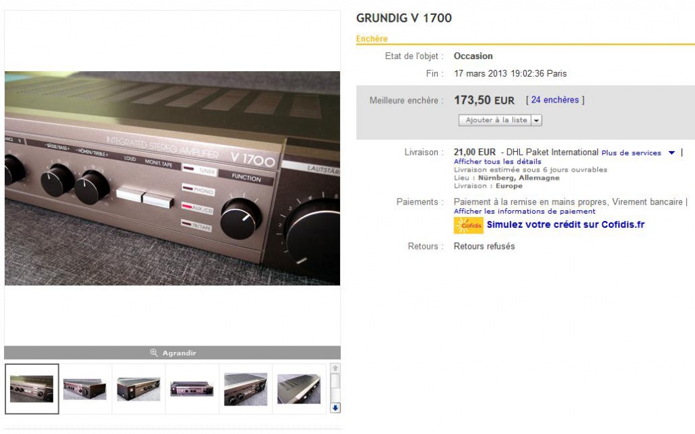Expand the Plus de services arrow
This screenshot has height=434, width=695.
671,153
